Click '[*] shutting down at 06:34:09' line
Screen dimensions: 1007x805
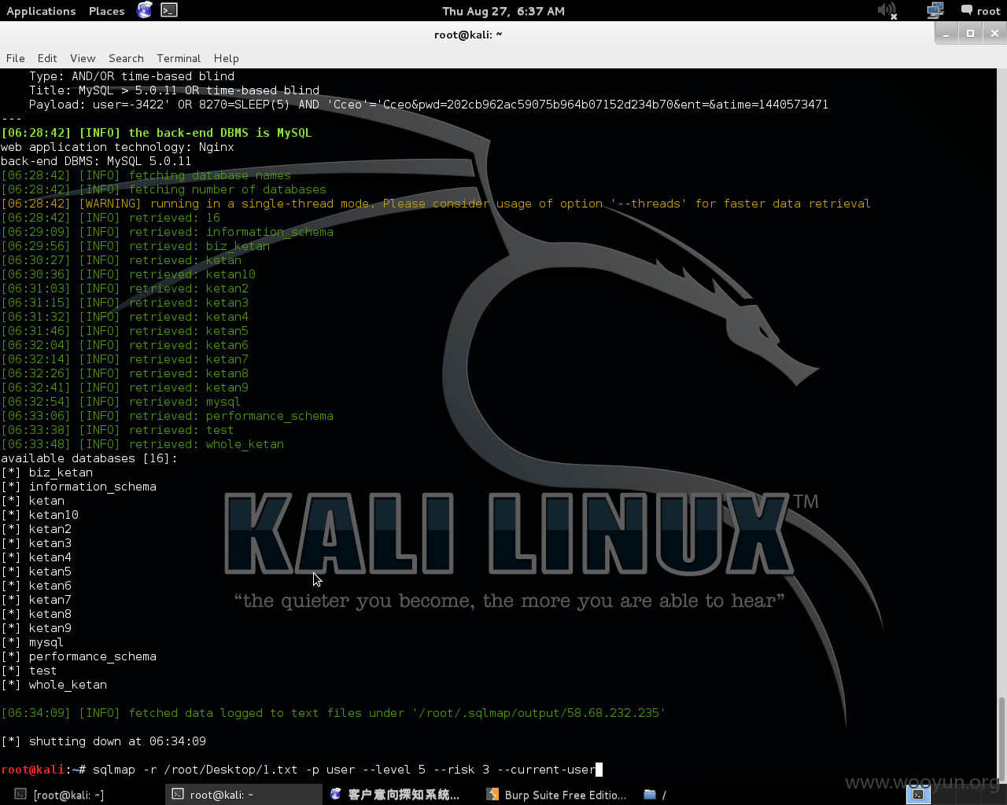pyautogui.click(x=103, y=741)
